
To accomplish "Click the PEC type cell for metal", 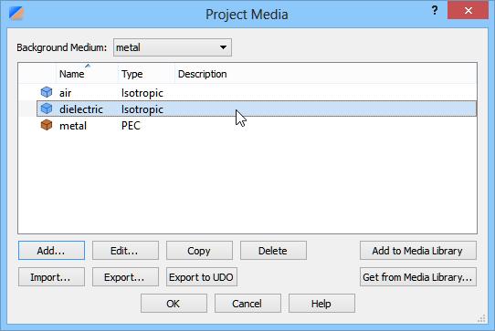I will tap(131, 126).
